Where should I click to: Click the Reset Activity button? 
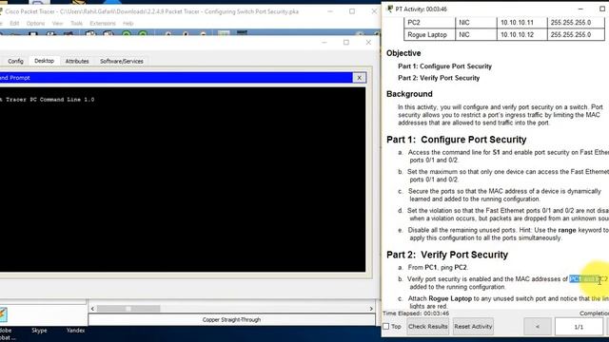pos(473,327)
